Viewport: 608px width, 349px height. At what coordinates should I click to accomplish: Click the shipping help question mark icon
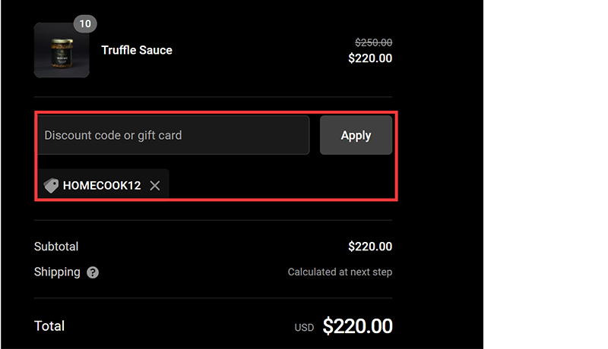[93, 272]
